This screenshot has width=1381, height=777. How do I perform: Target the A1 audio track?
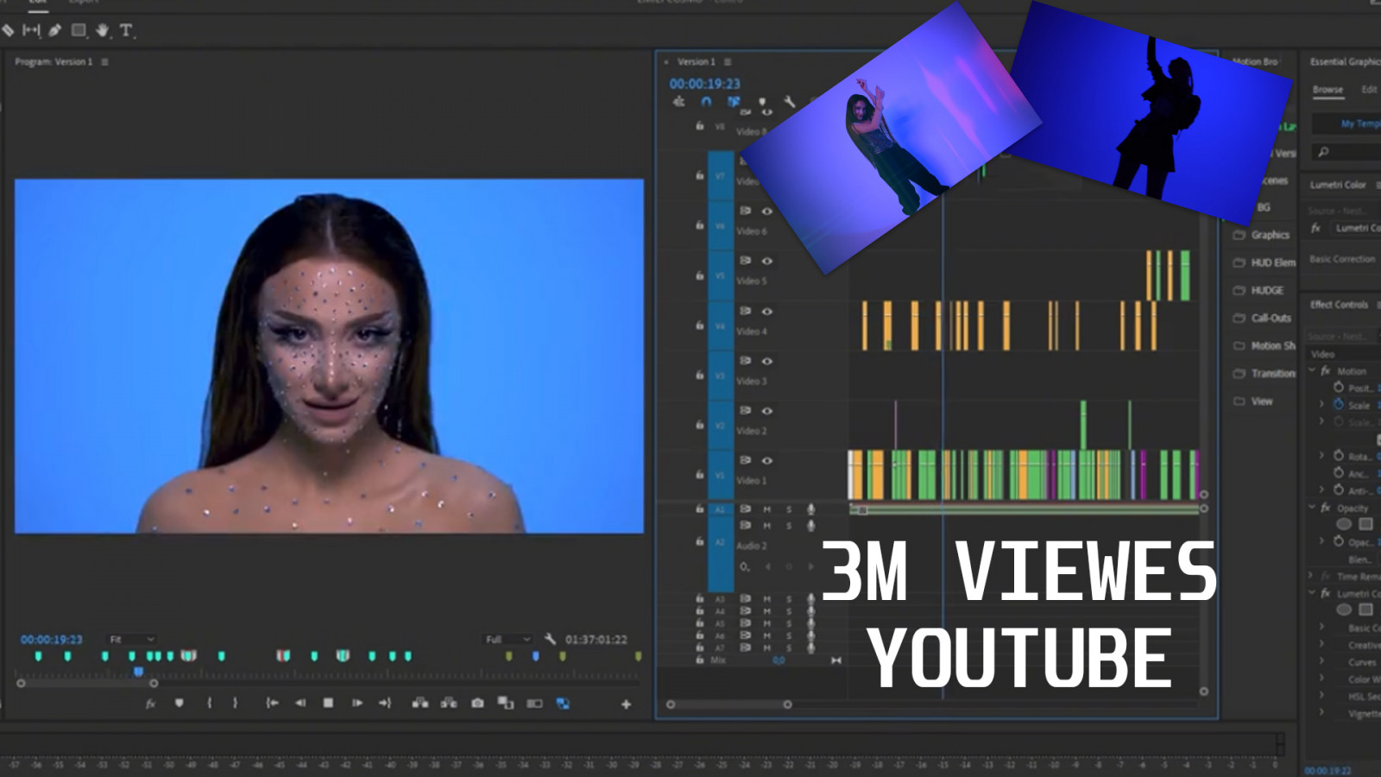pos(720,510)
